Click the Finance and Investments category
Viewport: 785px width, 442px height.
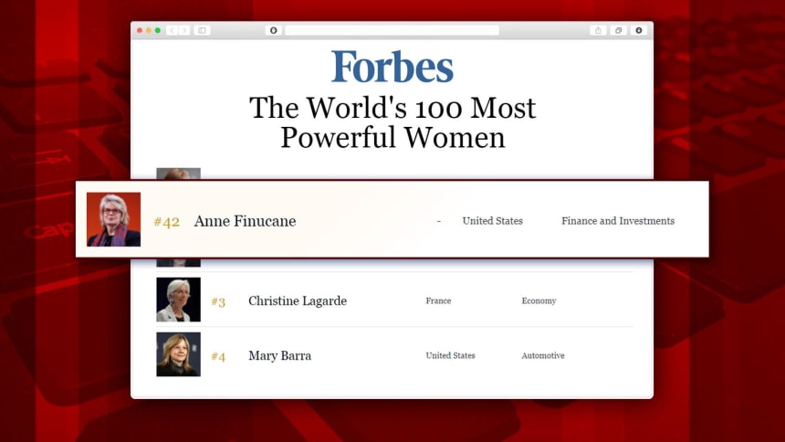point(618,221)
